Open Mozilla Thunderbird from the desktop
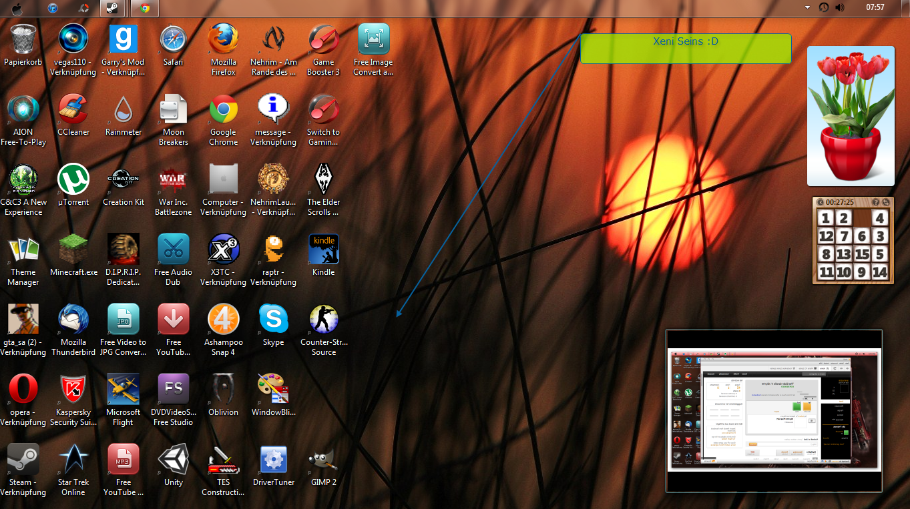The height and width of the screenshot is (509, 910). [73, 321]
